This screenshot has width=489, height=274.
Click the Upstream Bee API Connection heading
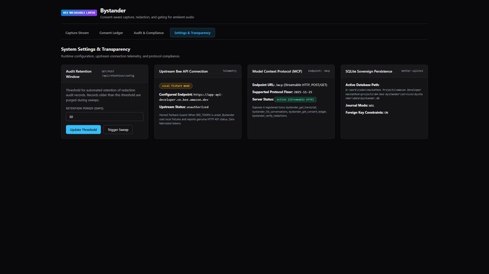(x=183, y=71)
